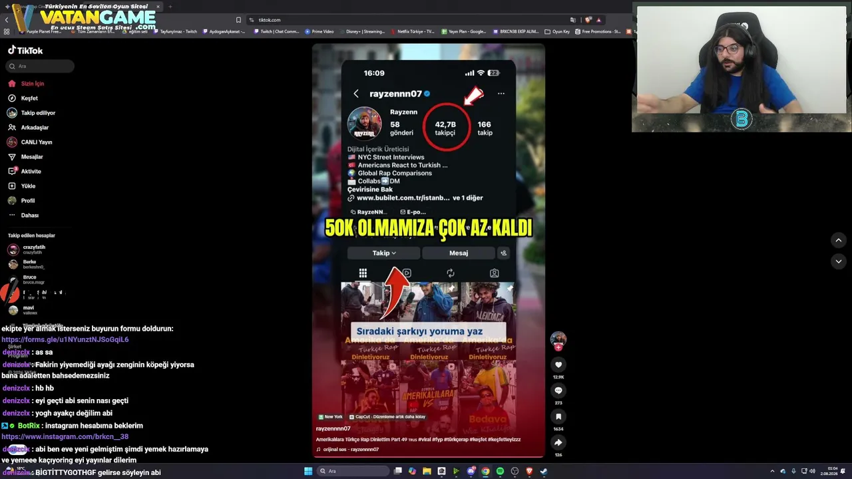Open the 'Twitch | Chat Comm...' bookmark
The image size is (852, 479).
click(x=276, y=31)
